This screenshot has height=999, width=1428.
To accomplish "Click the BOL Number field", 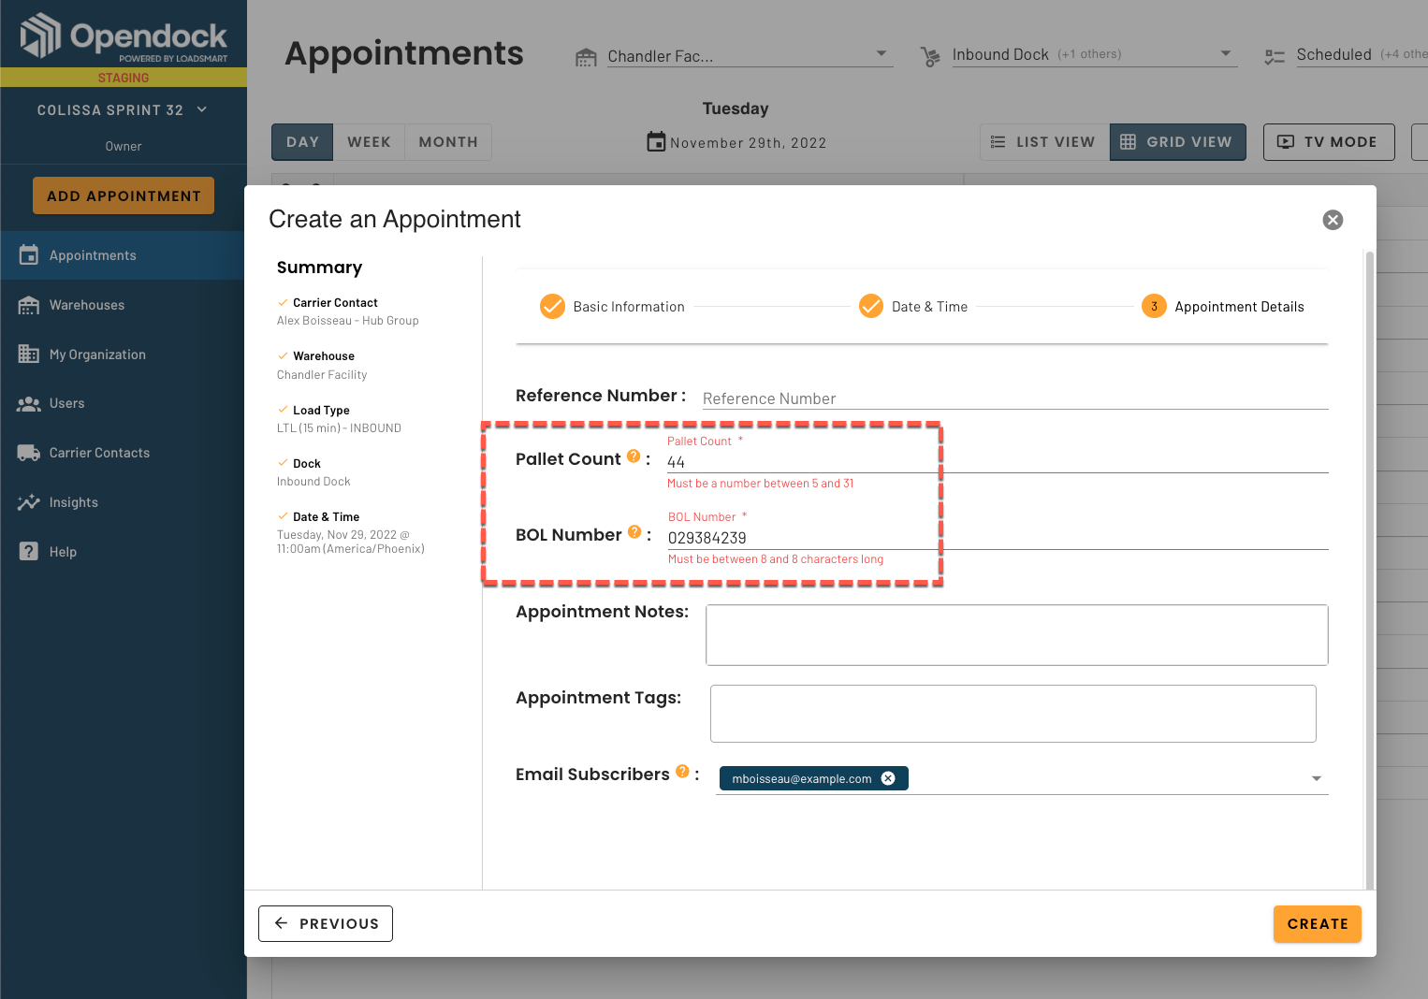I will pos(998,538).
